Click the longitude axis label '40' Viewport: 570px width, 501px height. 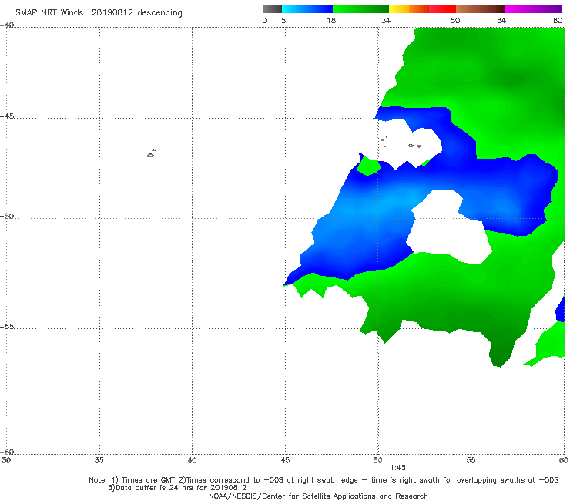pyautogui.click(x=192, y=460)
